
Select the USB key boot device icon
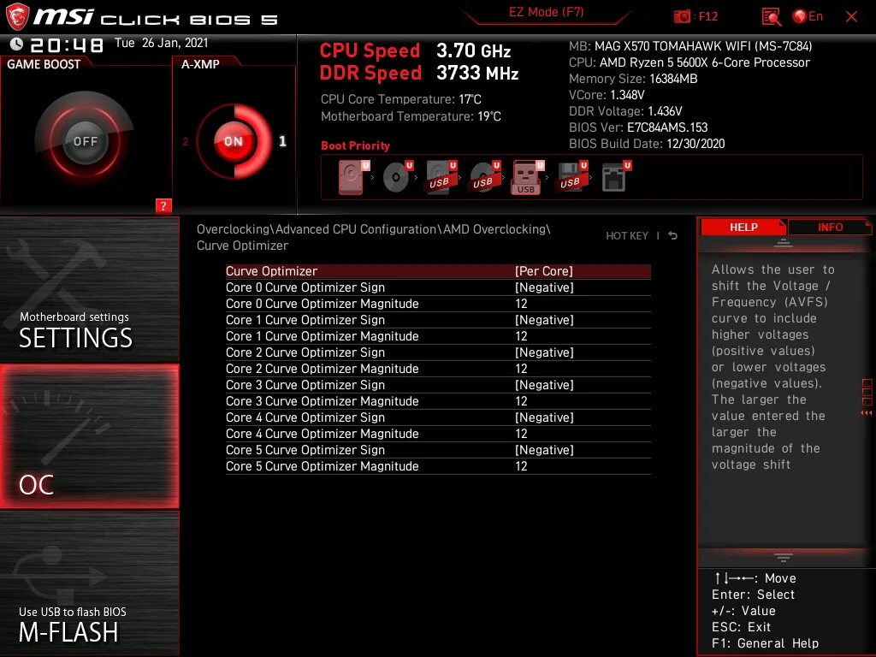pyautogui.click(x=527, y=177)
